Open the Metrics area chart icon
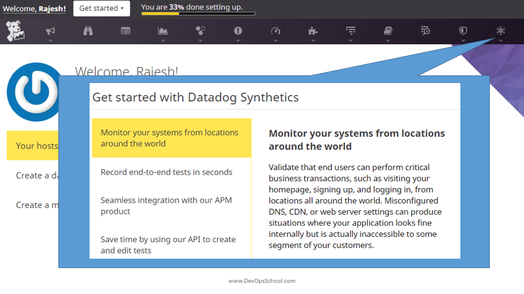The height and width of the screenshot is (294, 524). [163, 31]
